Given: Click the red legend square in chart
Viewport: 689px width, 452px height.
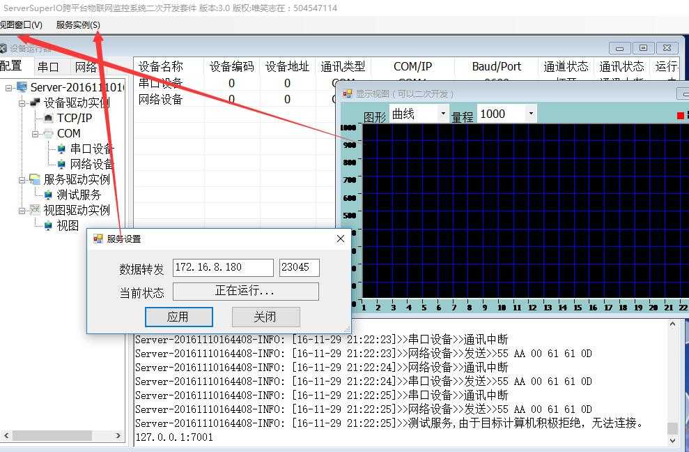Looking at the screenshot, I should [x=680, y=115].
